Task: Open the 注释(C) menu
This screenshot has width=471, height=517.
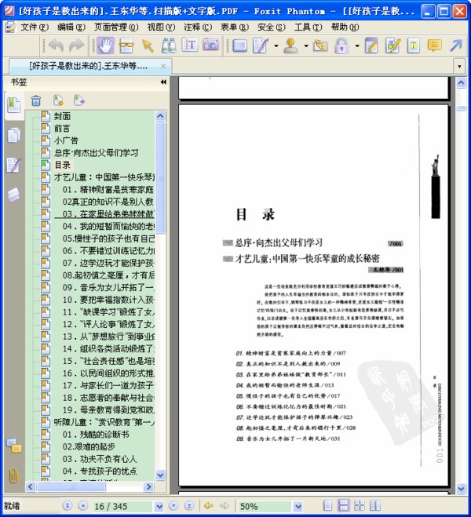Action: [x=198, y=27]
